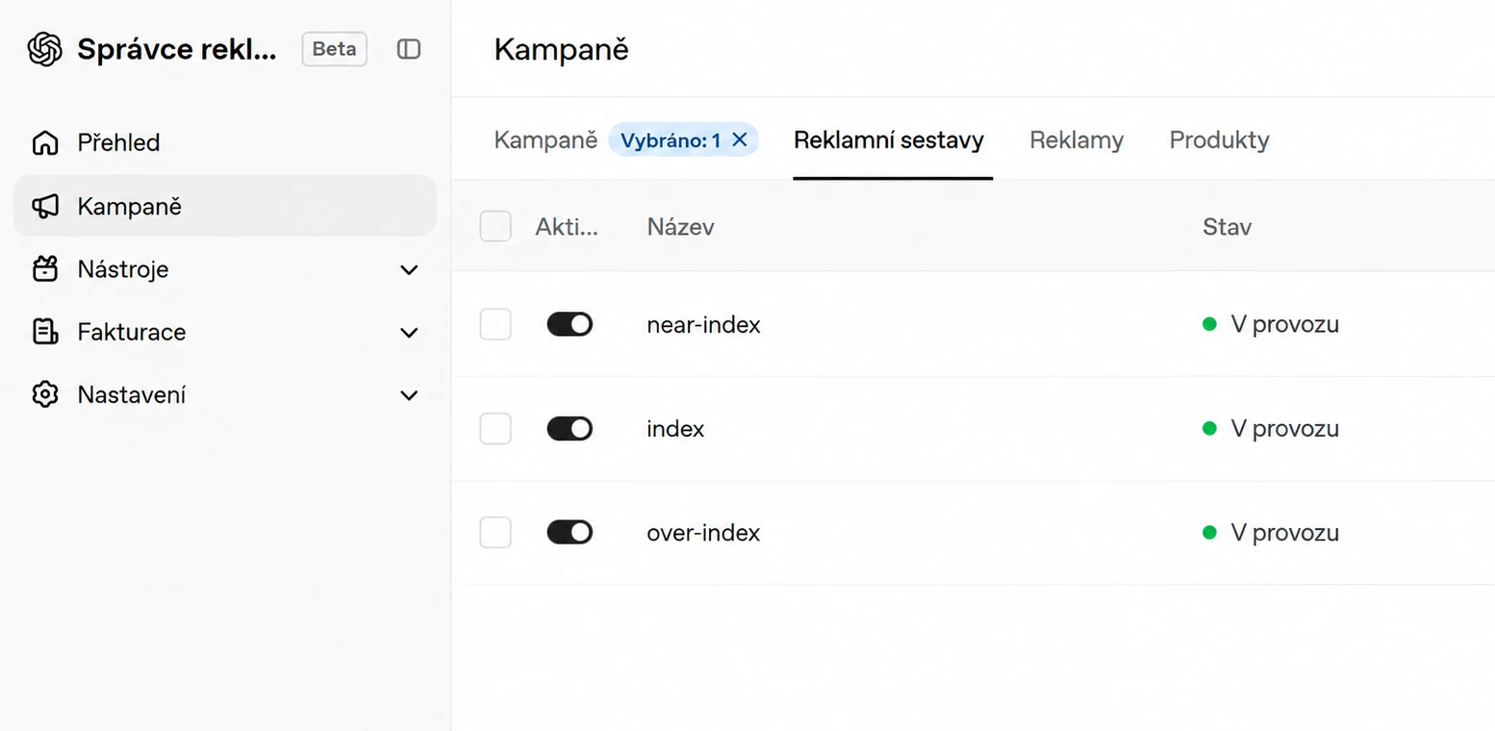This screenshot has height=731, width=1495.
Task: Toggle the over-index ad set off
Action: (x=570, y=532)
